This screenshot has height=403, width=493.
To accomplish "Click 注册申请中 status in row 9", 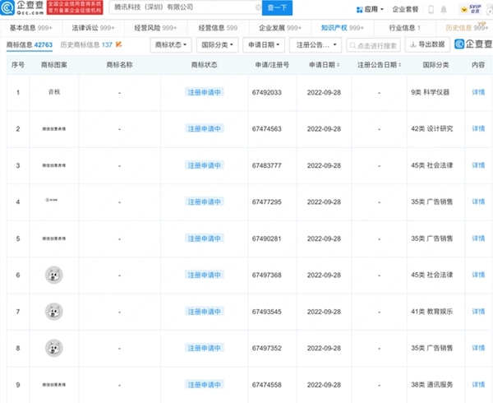I will (x=205, y=384).
